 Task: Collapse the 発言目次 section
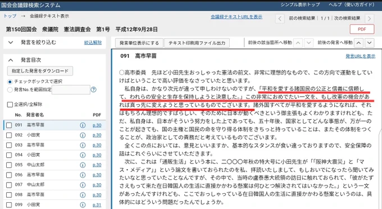pyautogui.click(x=11, y=60)
